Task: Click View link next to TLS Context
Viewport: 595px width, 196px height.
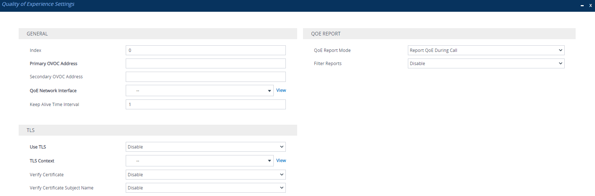Action: tap(281, 161)
